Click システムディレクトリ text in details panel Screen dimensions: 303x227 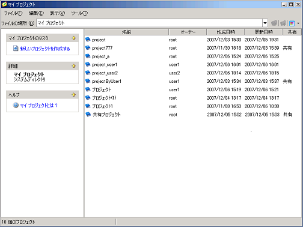pyautogui.click(x=29, y=79)
